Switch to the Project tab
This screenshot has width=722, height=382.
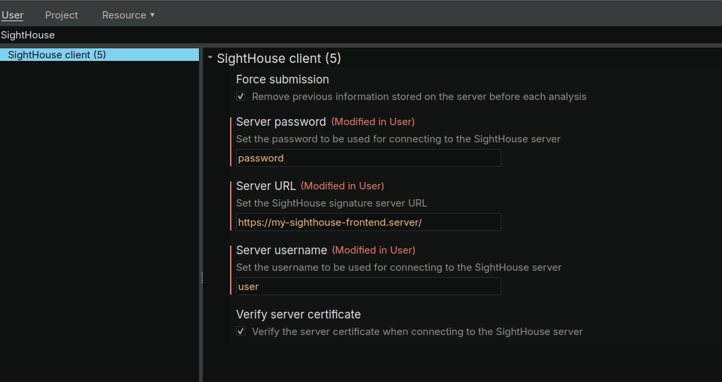(61, 15)
